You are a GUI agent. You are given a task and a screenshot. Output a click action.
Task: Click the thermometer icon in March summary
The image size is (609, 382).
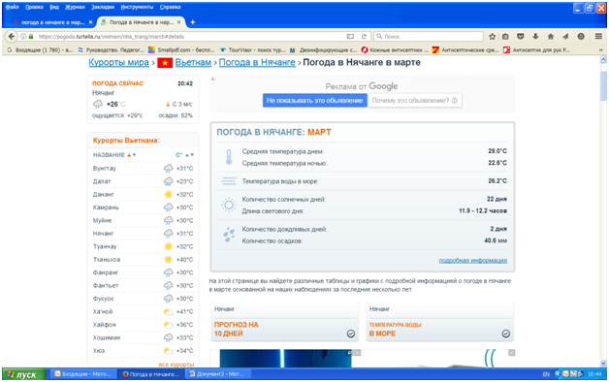point(229,157)
